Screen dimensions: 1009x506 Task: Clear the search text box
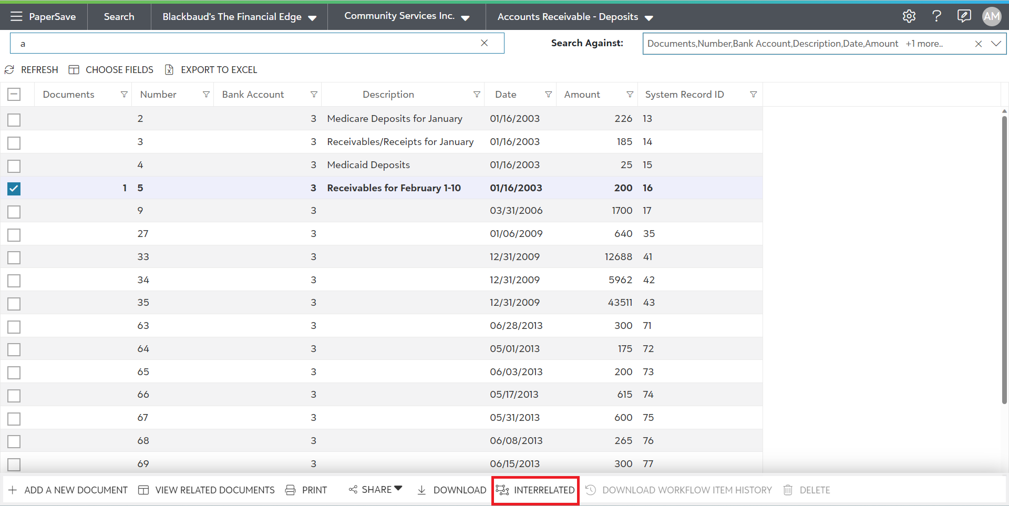[484, 43]
